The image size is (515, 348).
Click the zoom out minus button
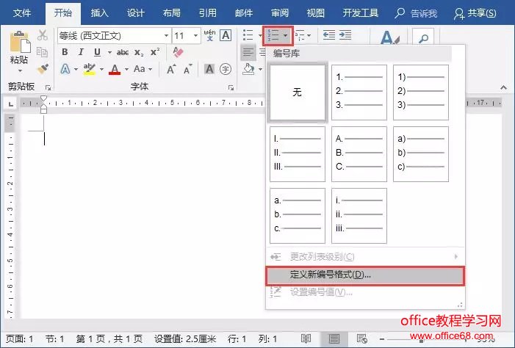pos(382,338)
